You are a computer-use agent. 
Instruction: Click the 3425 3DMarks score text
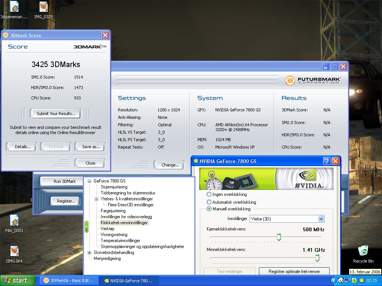point(56,64)
